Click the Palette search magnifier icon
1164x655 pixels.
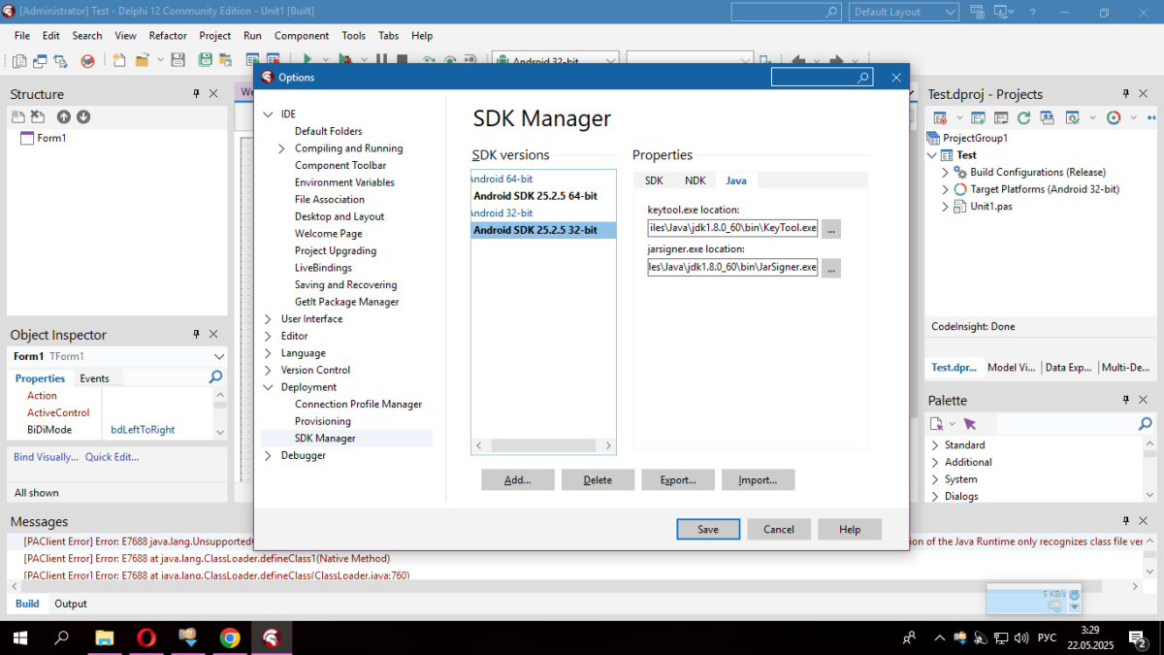point(1146,424)
